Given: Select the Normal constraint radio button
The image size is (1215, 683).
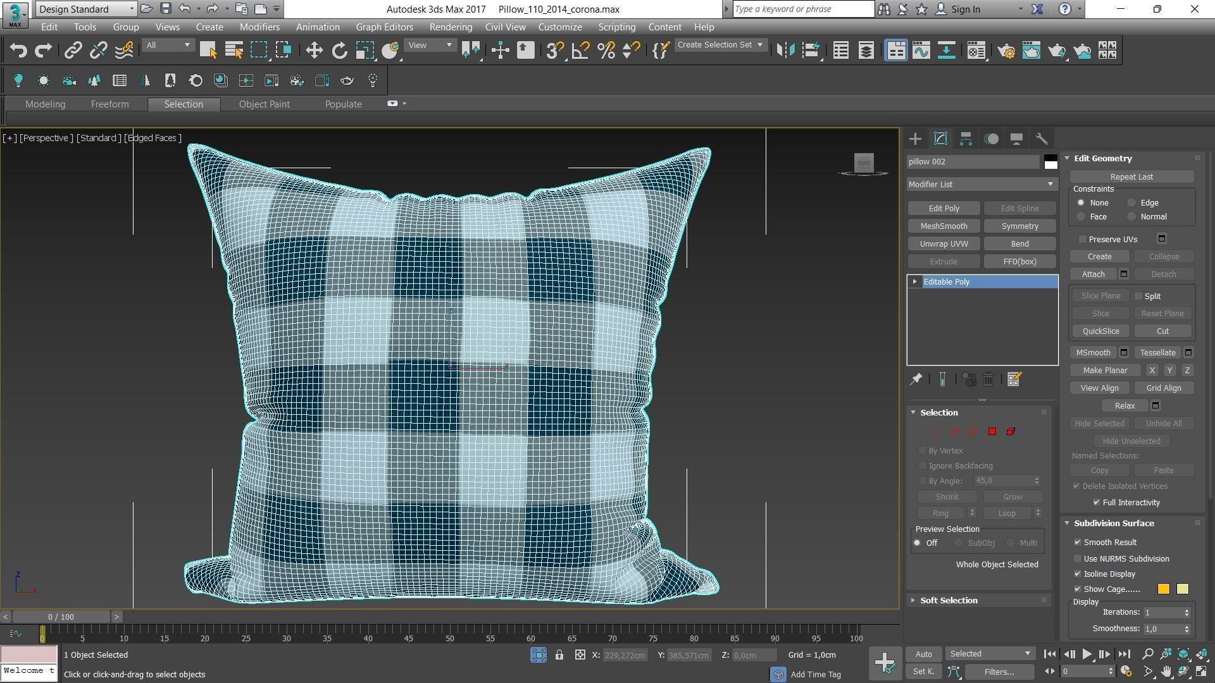Looking at the screenshot, I should (x=1131, y=217).
